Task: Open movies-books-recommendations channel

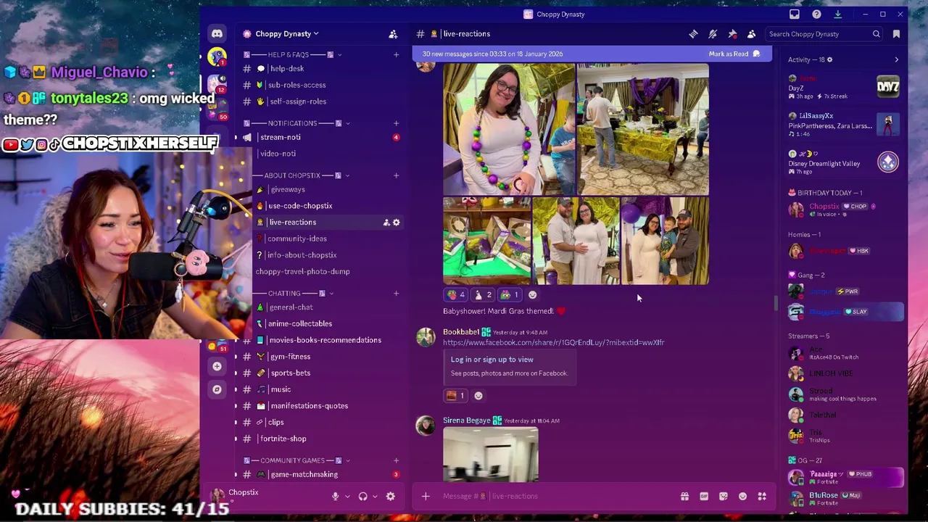Action: coord(326,340)
